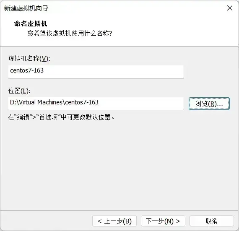Click the centos7-163 text in the name field
This screenshot has height=231, width=239.
click(x=27, y=70)
